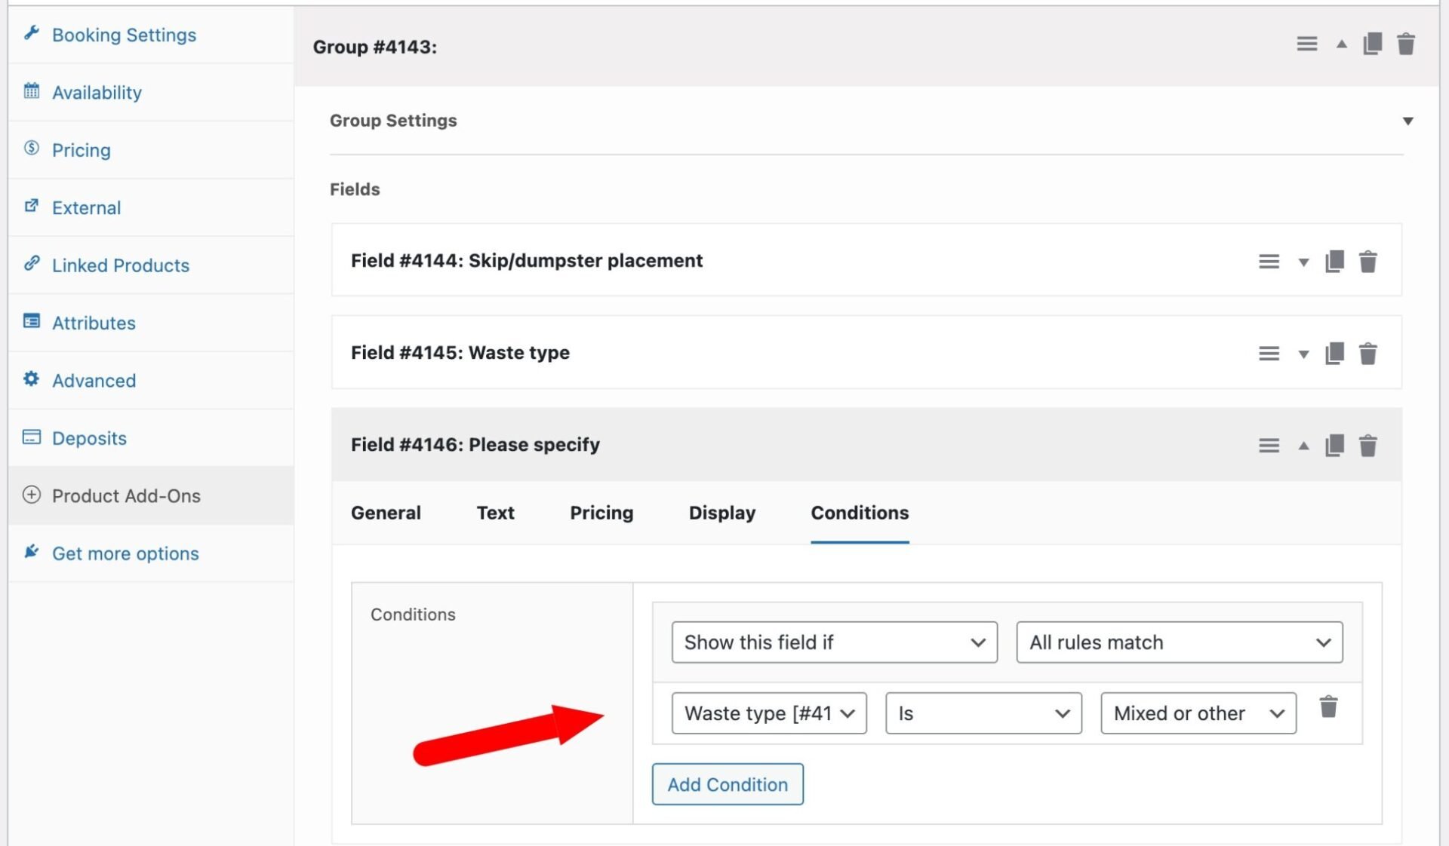Screen dimensions: 1449x846
Task: Click the Advanced gear icon
Action: click(x=32, y=379)
